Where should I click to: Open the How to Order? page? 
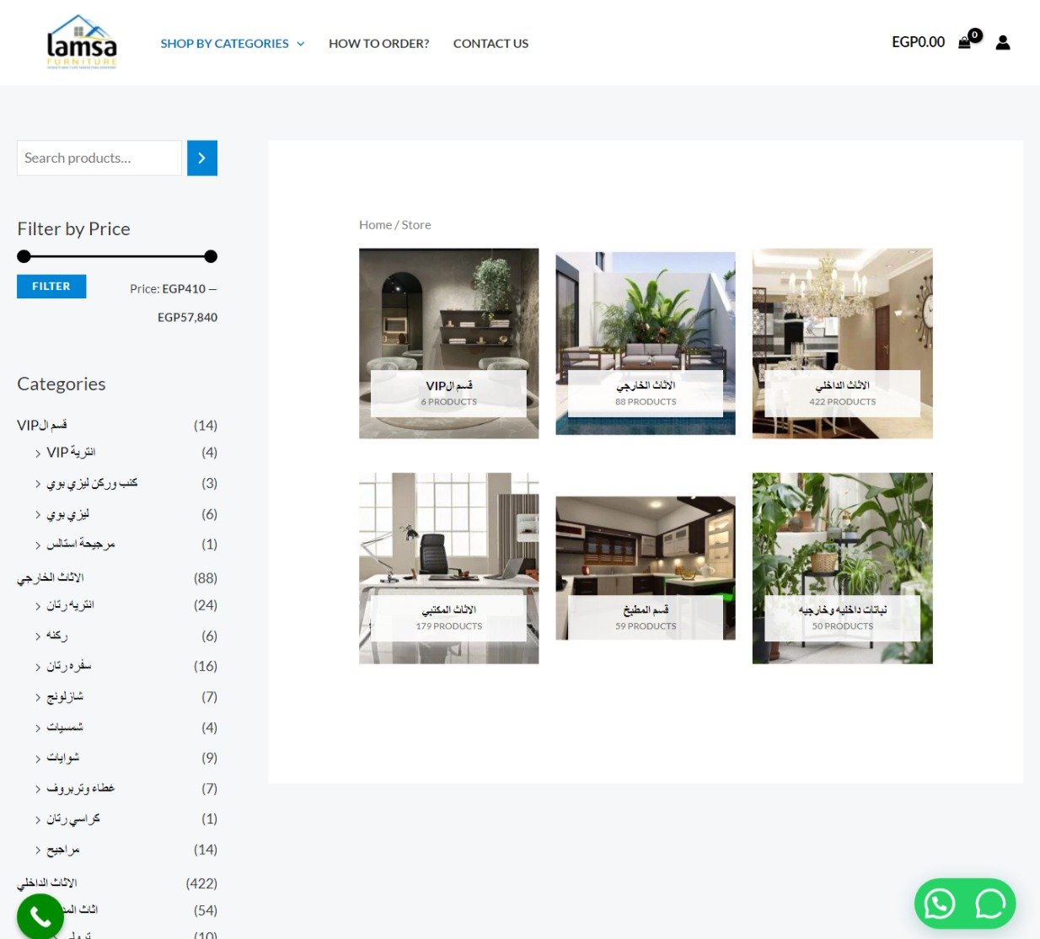[378, 44]
